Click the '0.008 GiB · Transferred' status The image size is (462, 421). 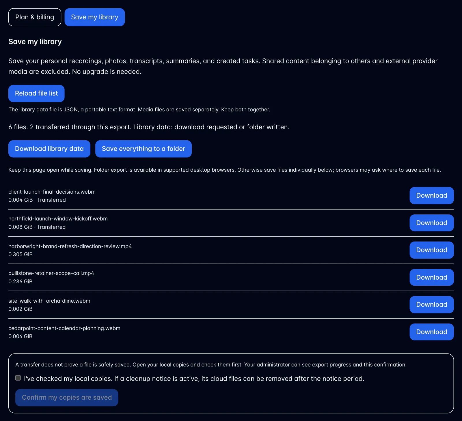tap(37, 227)
